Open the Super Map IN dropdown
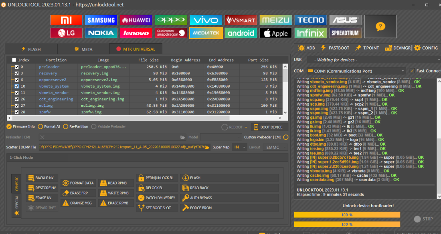The image size is (441, 234). tap(239, 147)
